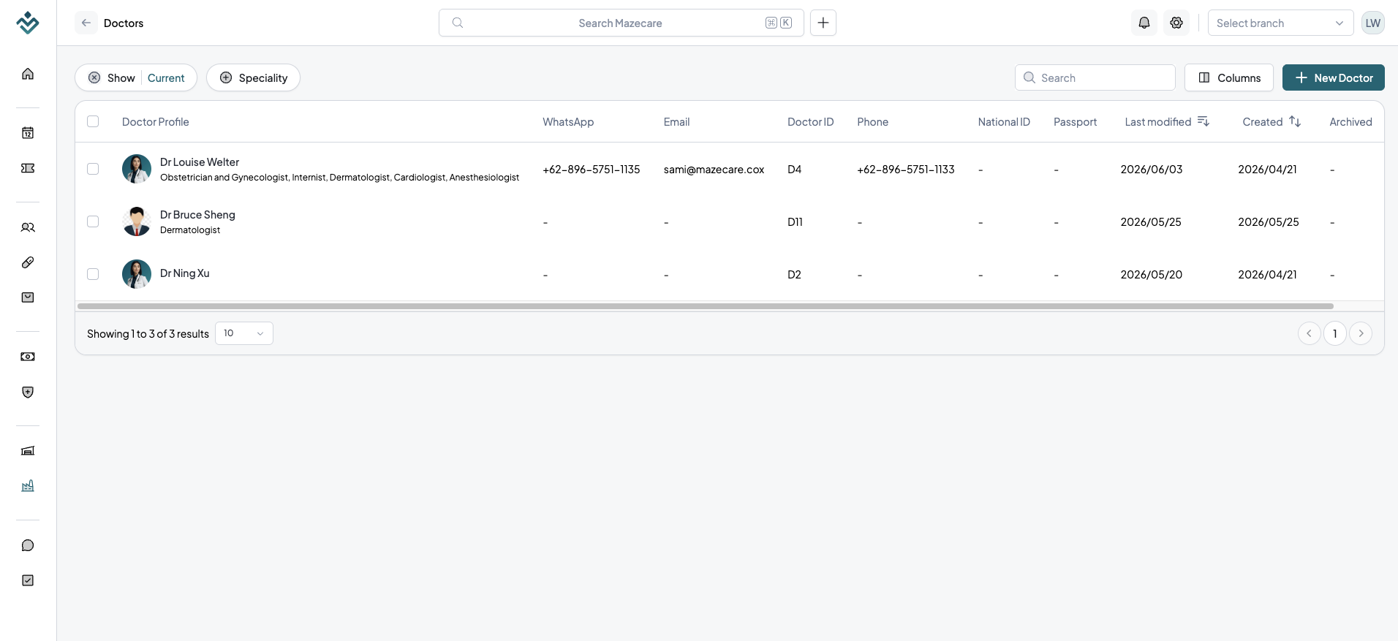
Task: Click email sami@mazecare.cox
Action: [x=714, y=170]
